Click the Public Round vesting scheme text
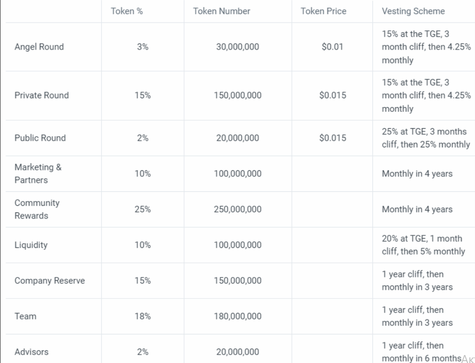This screenshot has height=363, width=475. coord(426,138)
